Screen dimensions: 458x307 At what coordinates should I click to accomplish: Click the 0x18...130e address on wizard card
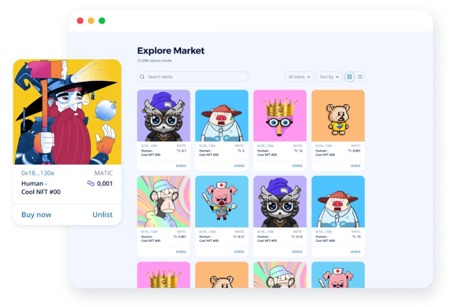point(38,173)
